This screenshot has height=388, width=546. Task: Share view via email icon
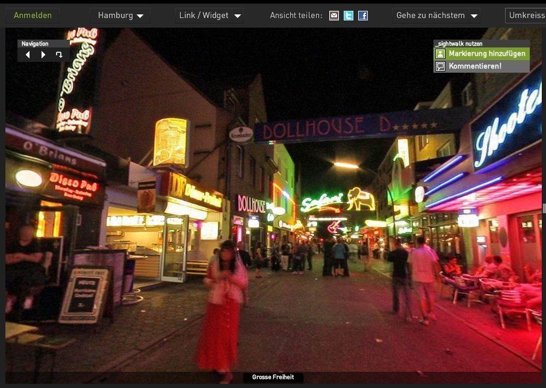click(334, 16)
